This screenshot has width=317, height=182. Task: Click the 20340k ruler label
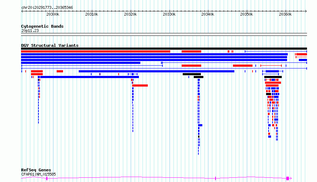coord(208,14)
